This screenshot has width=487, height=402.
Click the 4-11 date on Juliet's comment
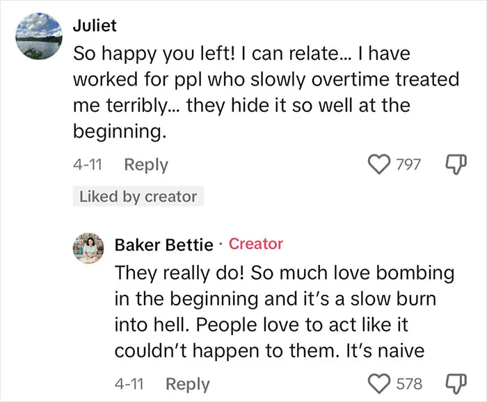pos(88,165)
